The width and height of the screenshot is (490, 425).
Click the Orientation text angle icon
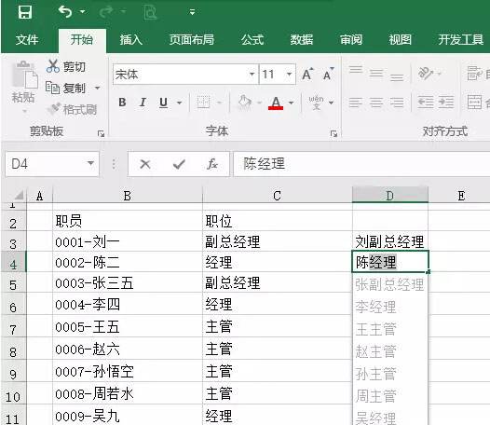click(x=426, y=74)
